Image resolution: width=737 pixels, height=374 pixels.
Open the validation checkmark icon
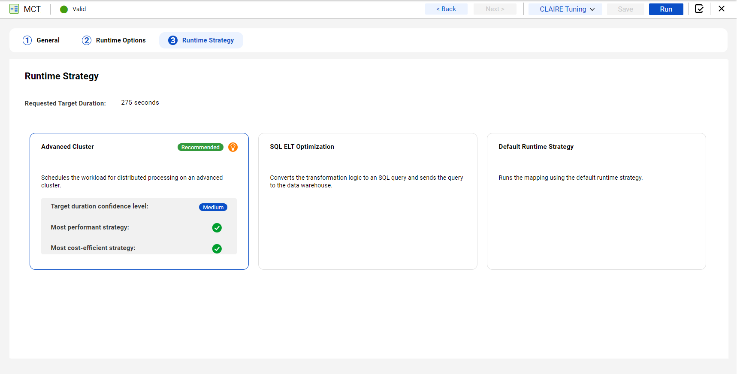tap(699, 9)
